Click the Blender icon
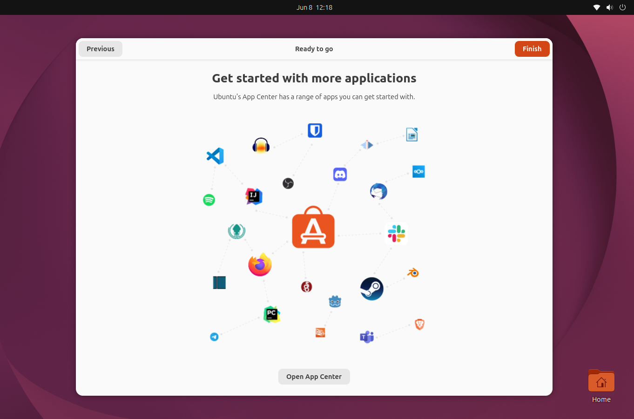The image size is (634, 419). pyautogui.click(x=413, y=272)
